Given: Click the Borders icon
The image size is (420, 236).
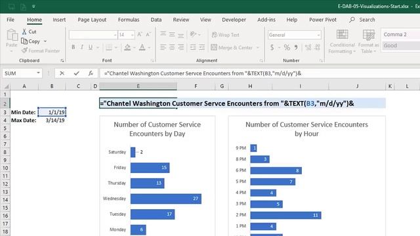Looking at the screenshot, I should click(109, 47).
